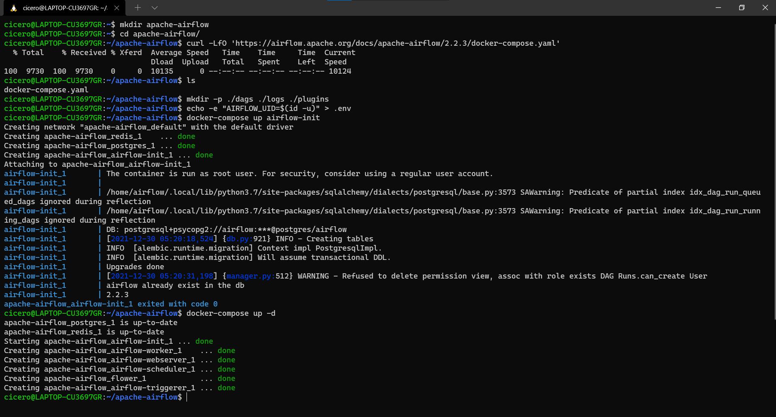Screen dimensions: 776x417
Task: Click 'done' next to flower_1
Action: pos(227,379)
